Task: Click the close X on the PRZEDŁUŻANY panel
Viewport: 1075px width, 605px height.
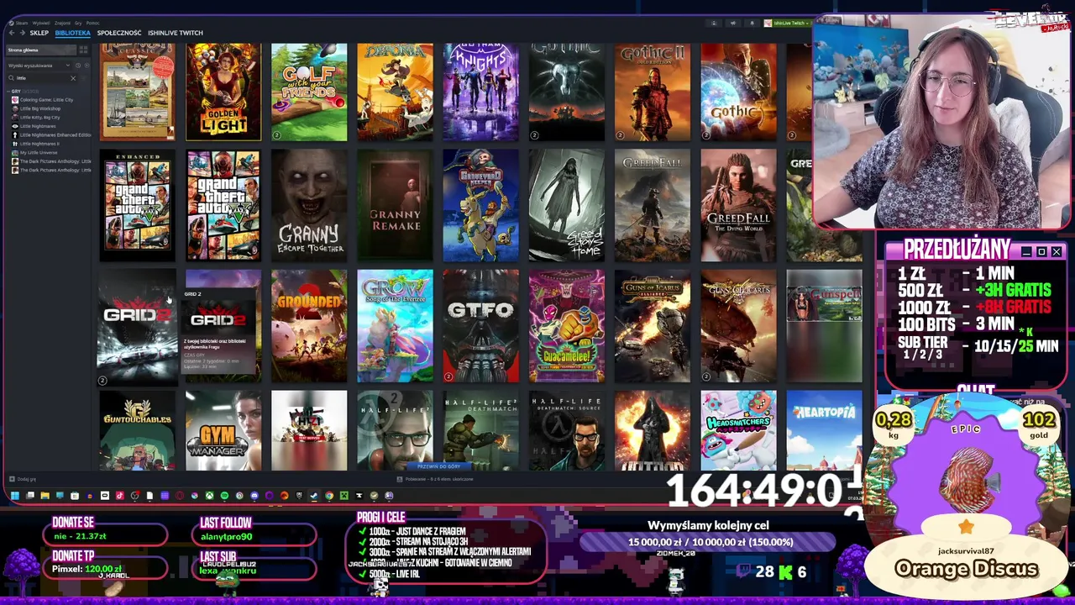Action: (1057, 252)
